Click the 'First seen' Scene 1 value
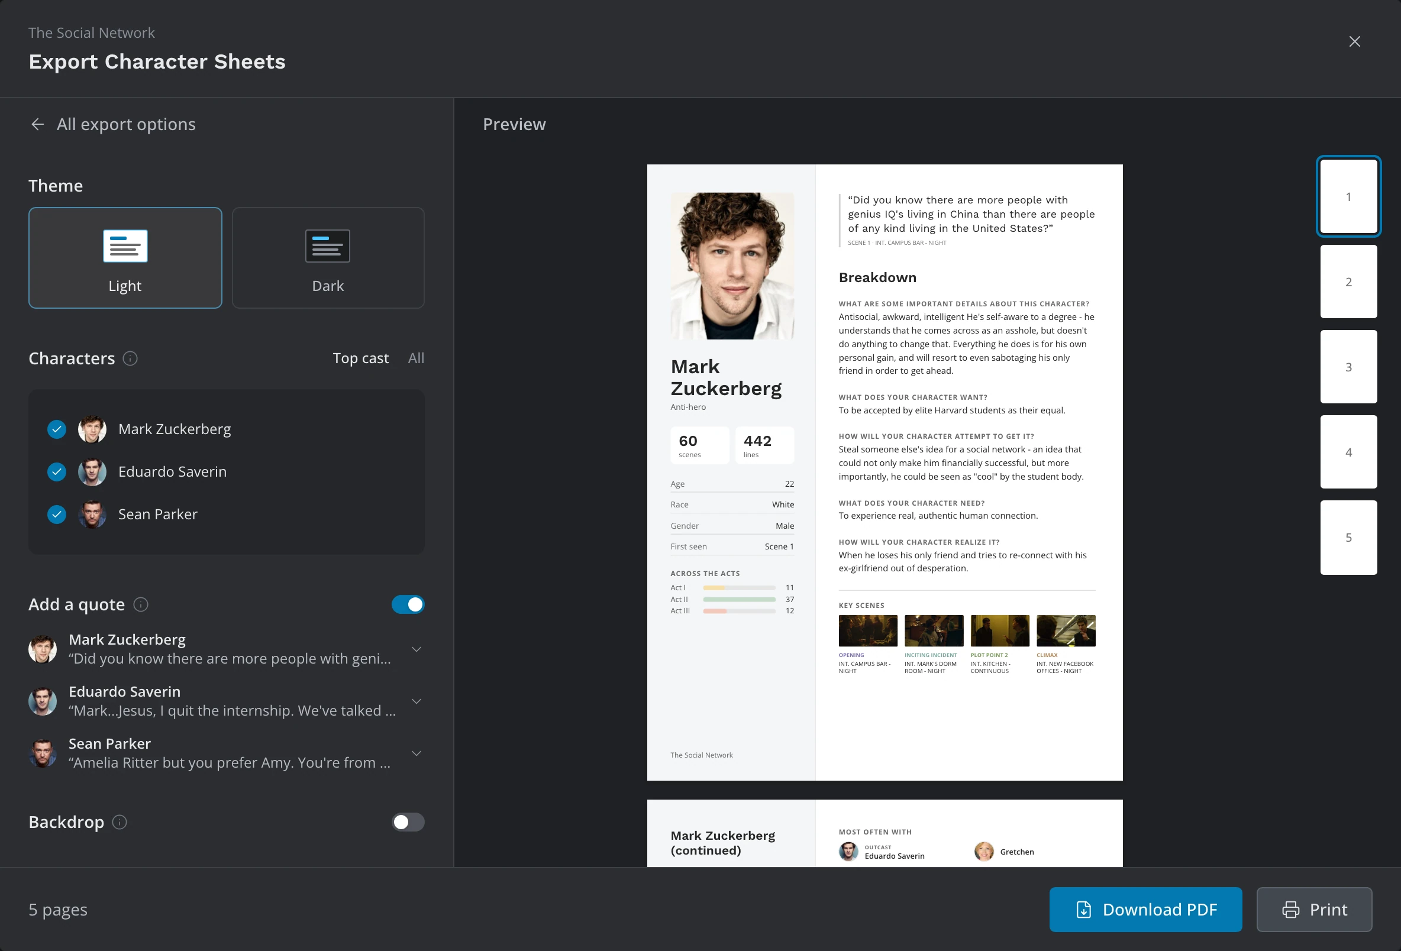The width and height of the screenshot is (1401, 951). point(779,546)
